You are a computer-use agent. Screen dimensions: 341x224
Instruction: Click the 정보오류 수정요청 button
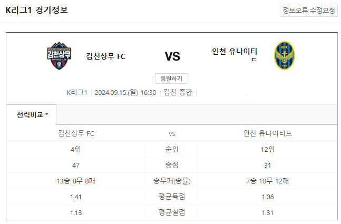point(309,10)
